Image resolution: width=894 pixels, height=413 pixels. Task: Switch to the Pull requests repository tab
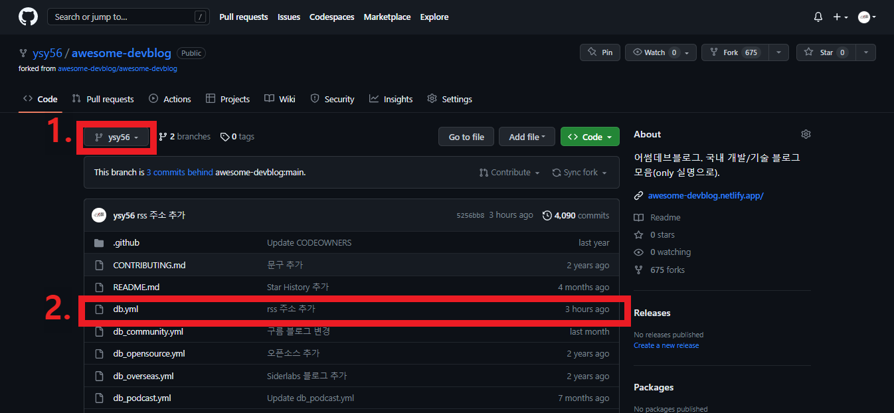click(103, 99)
